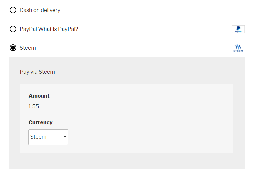
Task: Click the "Cash on delivery" label text
Action: [40, 10]
